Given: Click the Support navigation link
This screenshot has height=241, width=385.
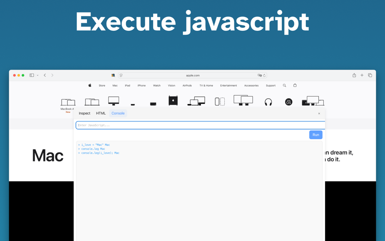Looking at the screenshot, I should point(271,86).
